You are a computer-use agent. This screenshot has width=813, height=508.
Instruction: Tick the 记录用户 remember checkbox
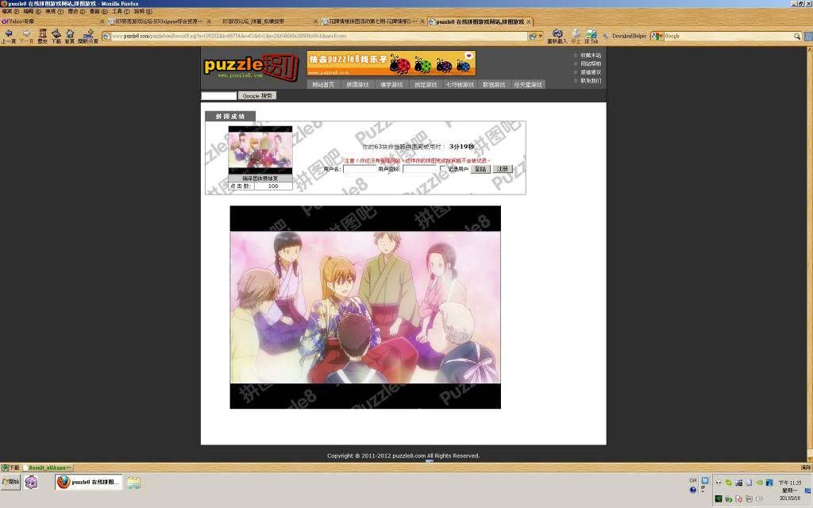[x=442, y=168]
